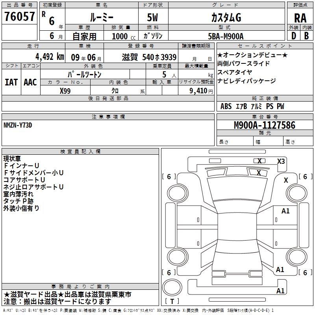315x315 pixels.
Task: Click the セールスポイント header
Action: [x=265, y=46]
